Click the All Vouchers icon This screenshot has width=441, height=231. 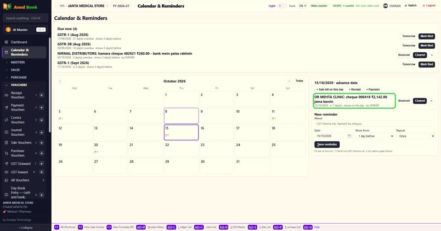click(6, 180)
